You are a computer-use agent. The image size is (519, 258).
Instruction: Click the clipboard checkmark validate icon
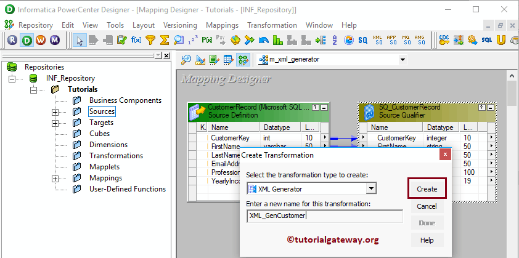coord(122,41)
